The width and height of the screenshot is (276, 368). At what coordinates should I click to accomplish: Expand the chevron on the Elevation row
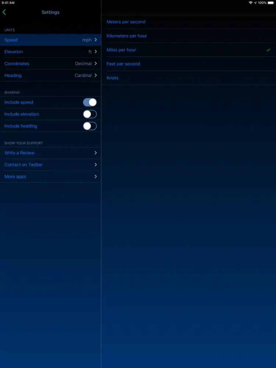pos(96,52)
